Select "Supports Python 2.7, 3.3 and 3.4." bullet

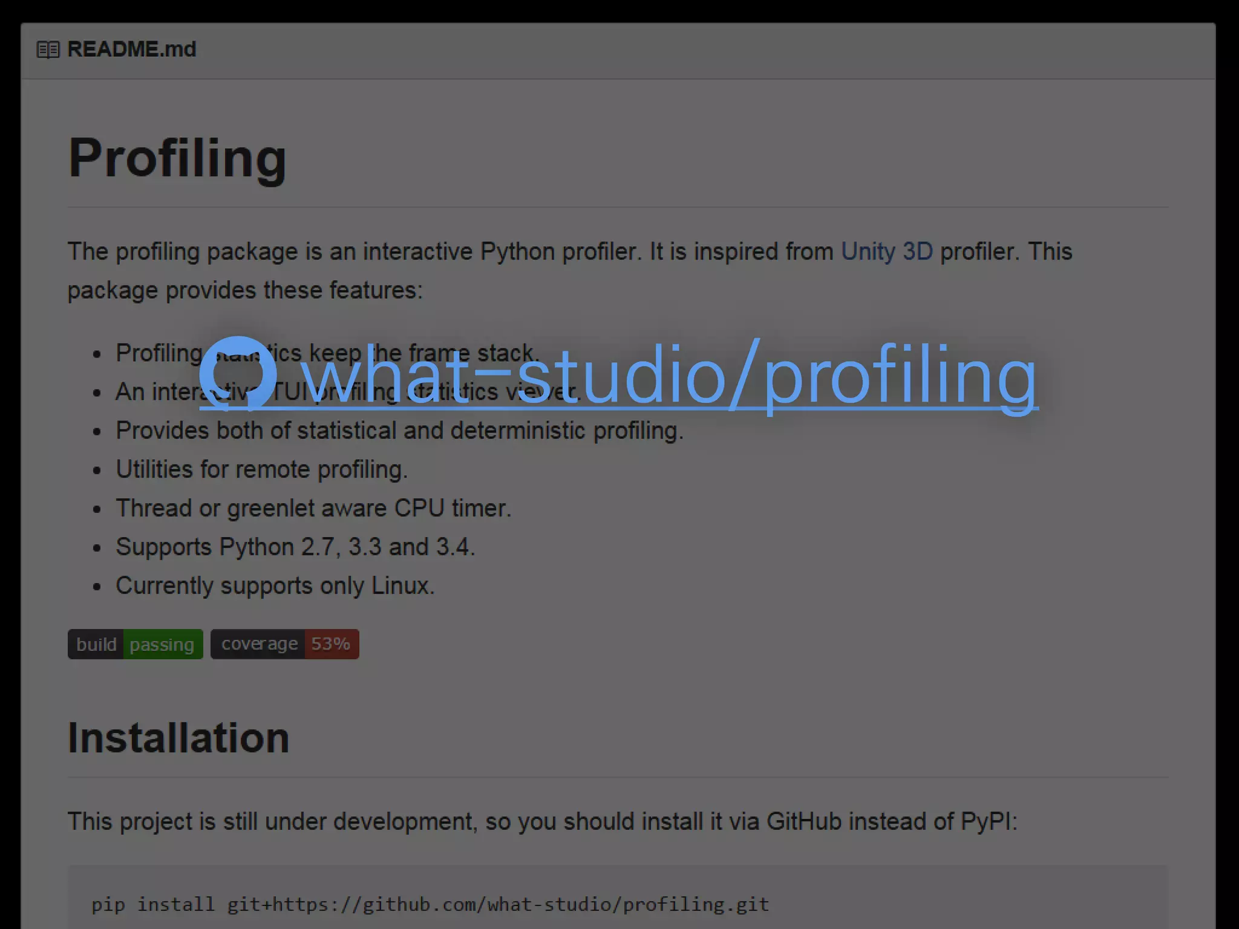pyautogui.click(x=296, y=547)
